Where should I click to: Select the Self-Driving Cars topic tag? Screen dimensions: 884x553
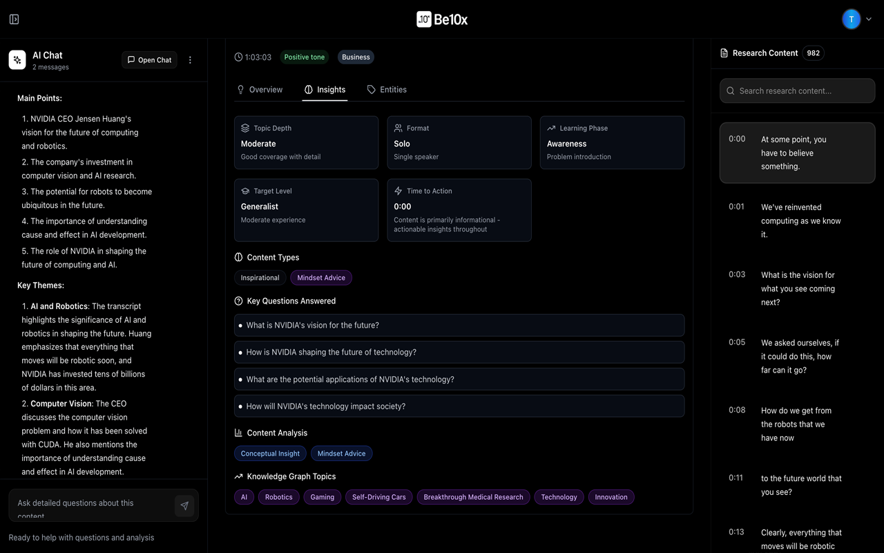pyautogui.click(x=379, y=497)
